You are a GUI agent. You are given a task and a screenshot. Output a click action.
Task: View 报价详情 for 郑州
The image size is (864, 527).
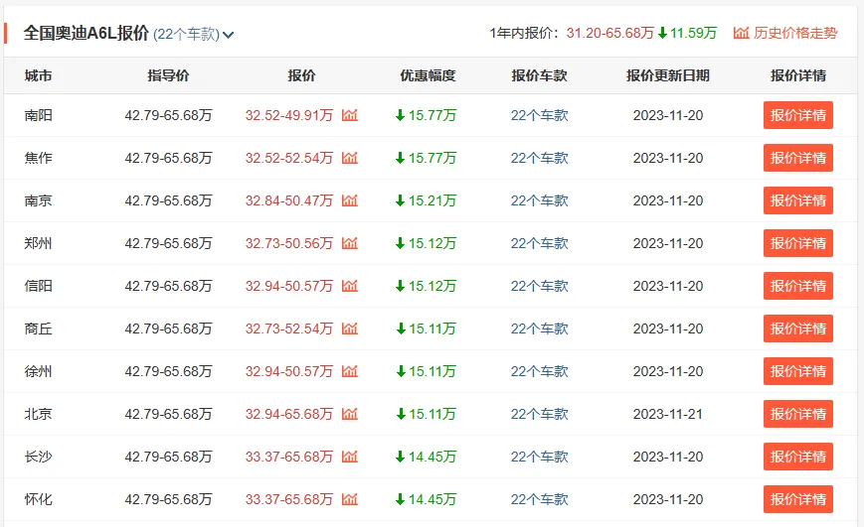point(797,243)
